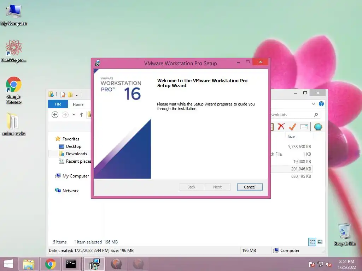Click the 19,008 KB file size entry

point(302,161)
